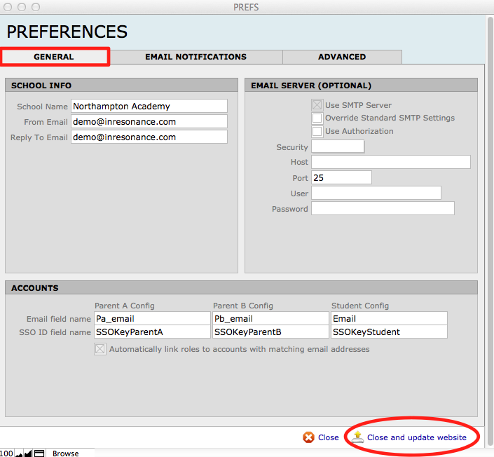This screenshot has width=494, height=457.
Task: Click the upload icon beside Close and update website
Action: 358,437
